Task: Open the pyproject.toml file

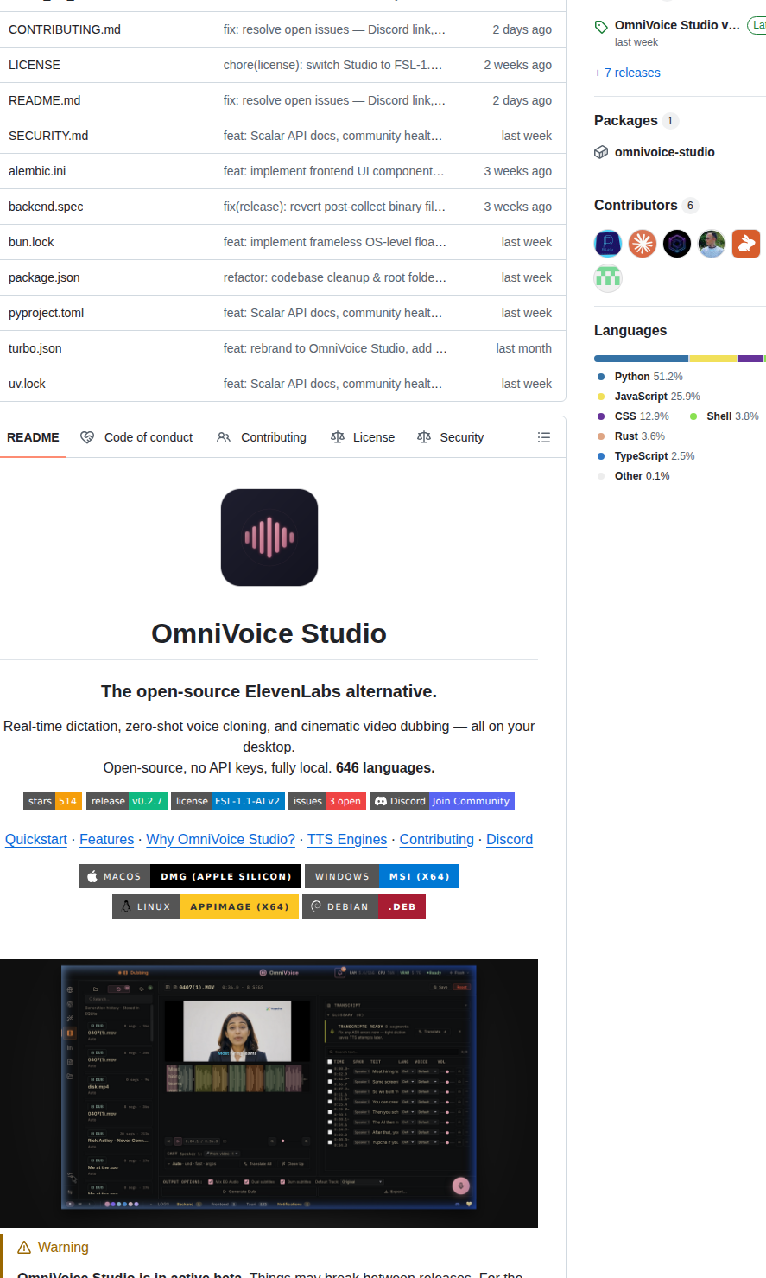Action: 47,313
